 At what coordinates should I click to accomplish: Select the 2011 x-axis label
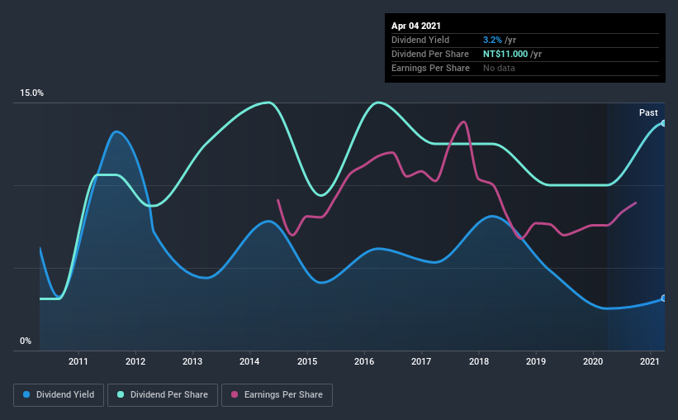78,361
